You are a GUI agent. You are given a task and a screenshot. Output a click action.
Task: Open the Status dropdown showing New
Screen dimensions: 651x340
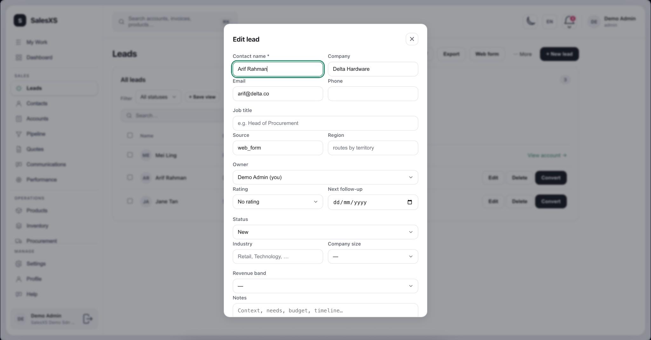(325, 232)
